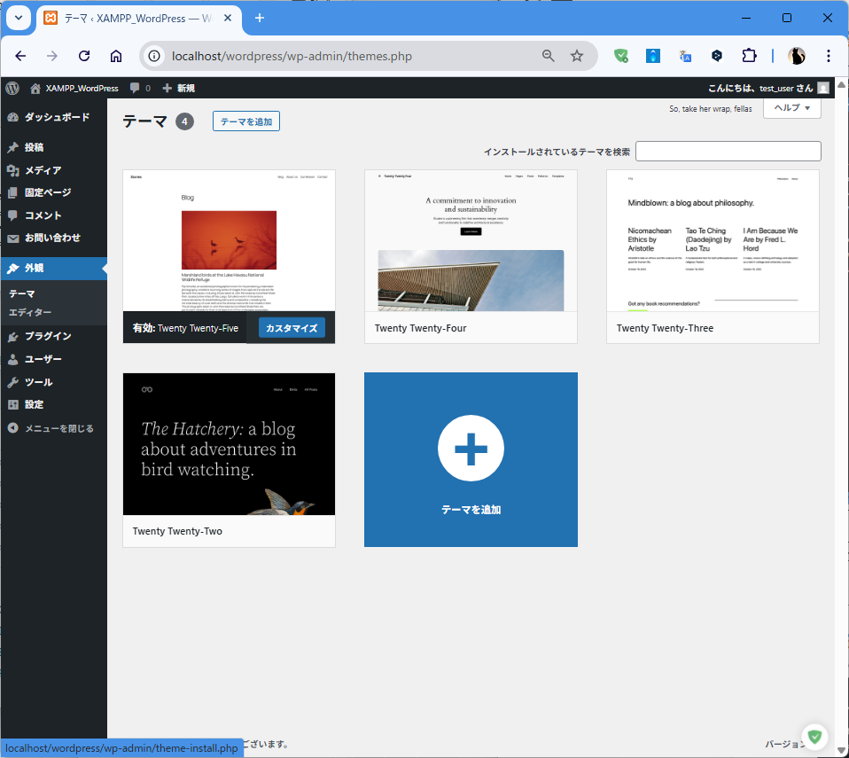The width and height of the screenshot is (849, 758).
Task: Click the large plus icon to add theme
Action: coord(471,449)
